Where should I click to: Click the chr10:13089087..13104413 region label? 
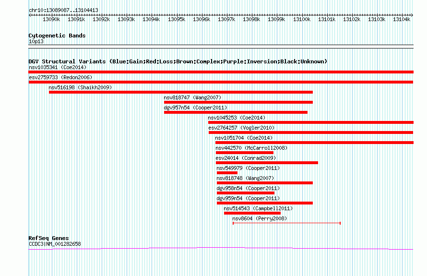click(63, 11)
